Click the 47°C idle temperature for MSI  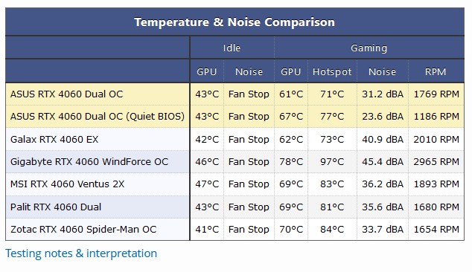(207, 184)
